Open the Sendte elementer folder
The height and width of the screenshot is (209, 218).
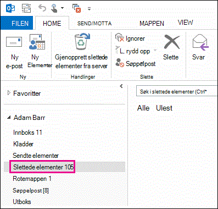pos(36,156)
